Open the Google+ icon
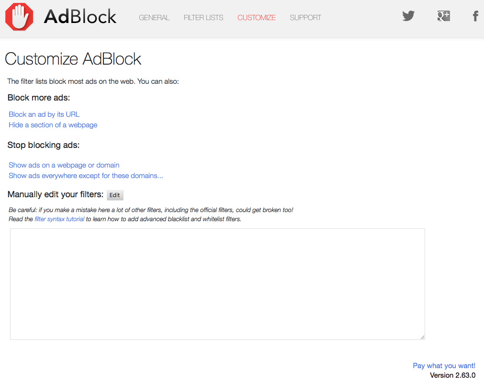 443,16
